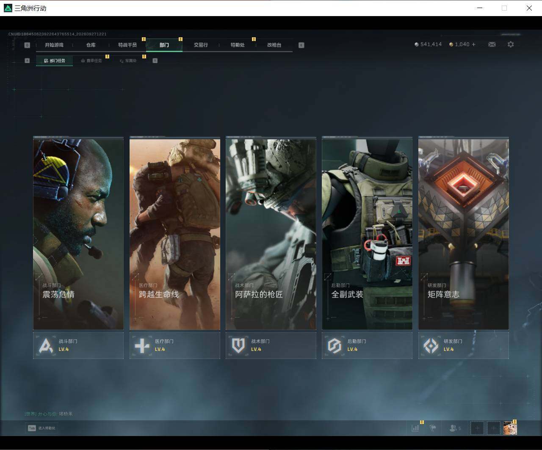Open the mail inbox envelope icon

pyautogui.click(x=492, y=44)
